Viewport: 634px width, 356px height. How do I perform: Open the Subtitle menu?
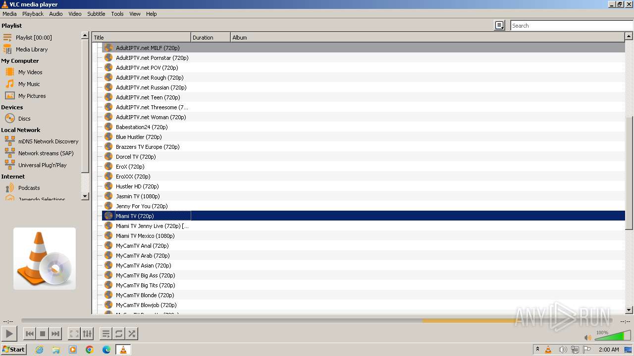[x=96, y=14]
